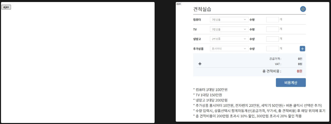
Task: Focus the 냉장고 quantity input field
Action: [x=272, y=39]
